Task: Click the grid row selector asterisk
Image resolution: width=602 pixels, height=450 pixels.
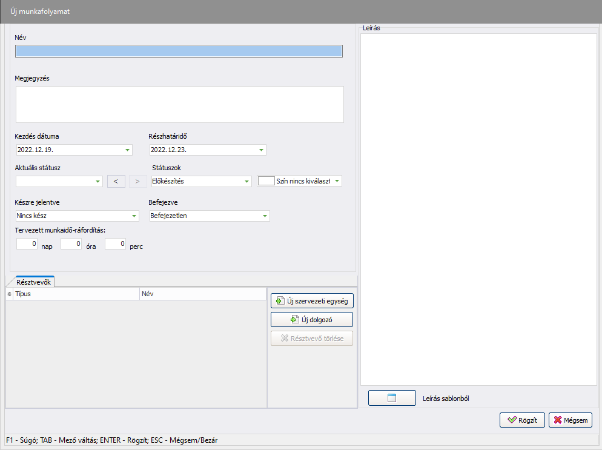Action: pyautogui.click(x=9, y=294)
